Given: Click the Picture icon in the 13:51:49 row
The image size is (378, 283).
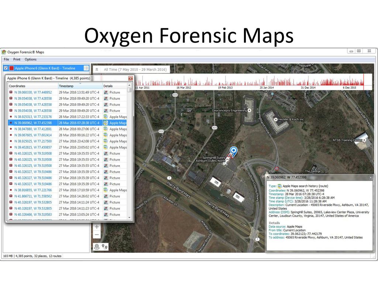Looking at the screenshot, I should pyautogui.click(x=106, y=92).
